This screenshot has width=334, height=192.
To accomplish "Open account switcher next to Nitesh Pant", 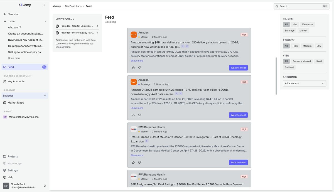I will tap(45, 186).
